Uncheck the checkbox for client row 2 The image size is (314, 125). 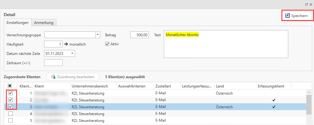pos(10,100)
